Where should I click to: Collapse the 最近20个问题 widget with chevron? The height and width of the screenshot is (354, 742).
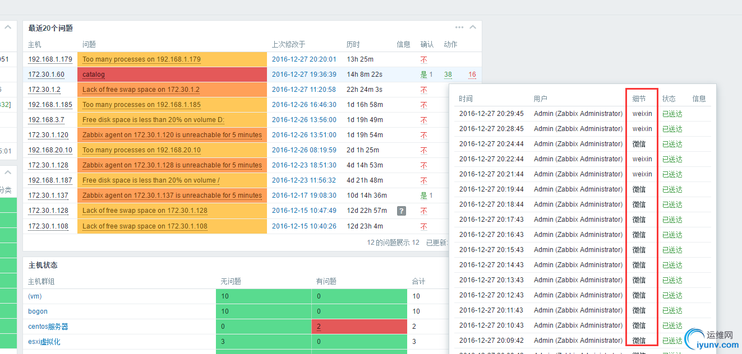click(473, 27)
